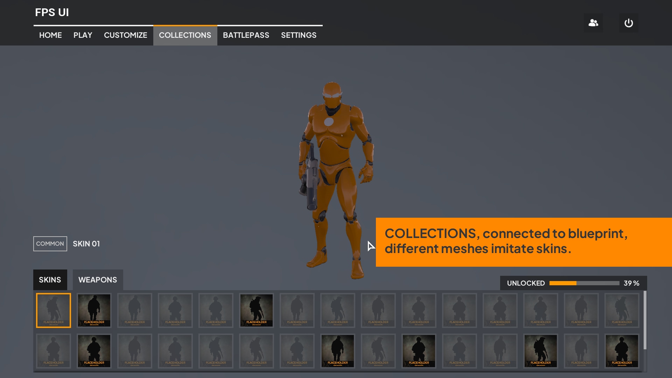
Task: Click the highlighted selected skin slot
Action: coord(53,310)
